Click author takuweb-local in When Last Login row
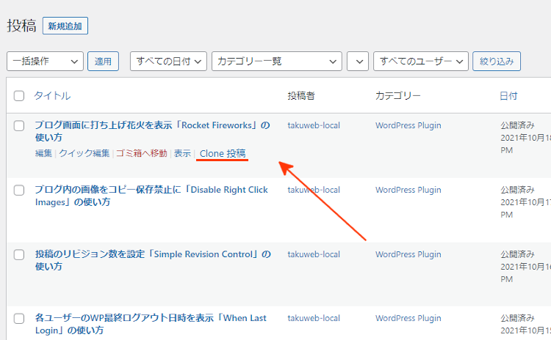Viewport: 551px width, 340px height. click(314, 318)
